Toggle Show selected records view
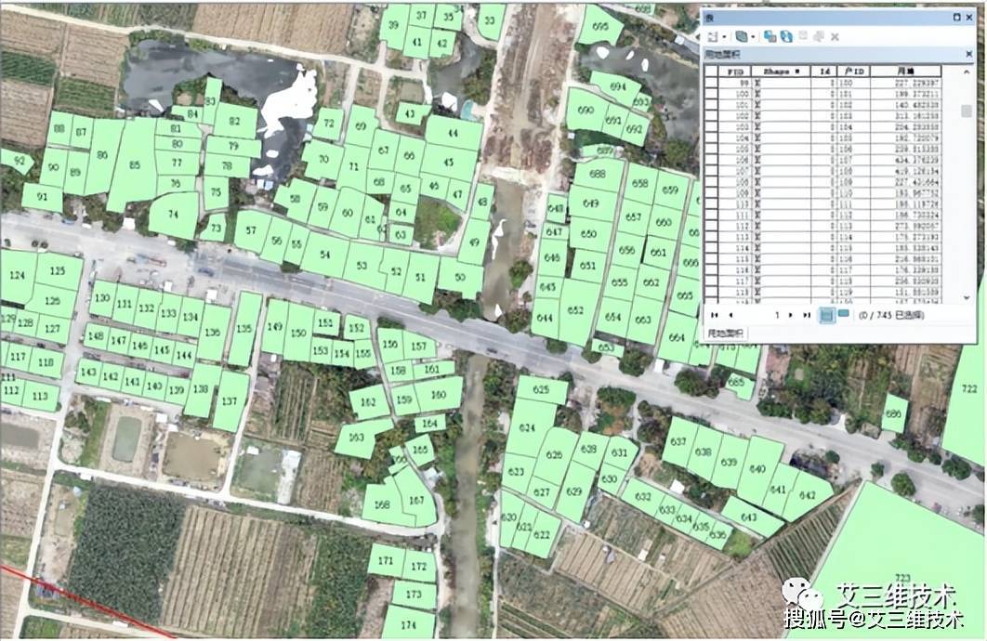987x641 pixels. 843,314
